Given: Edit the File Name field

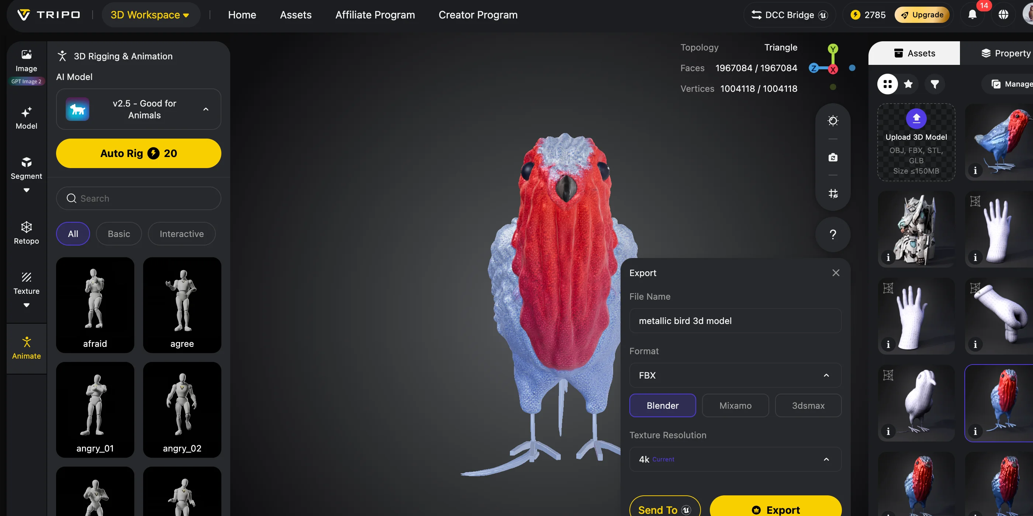Looking at the screenshot, I should 735,321.
